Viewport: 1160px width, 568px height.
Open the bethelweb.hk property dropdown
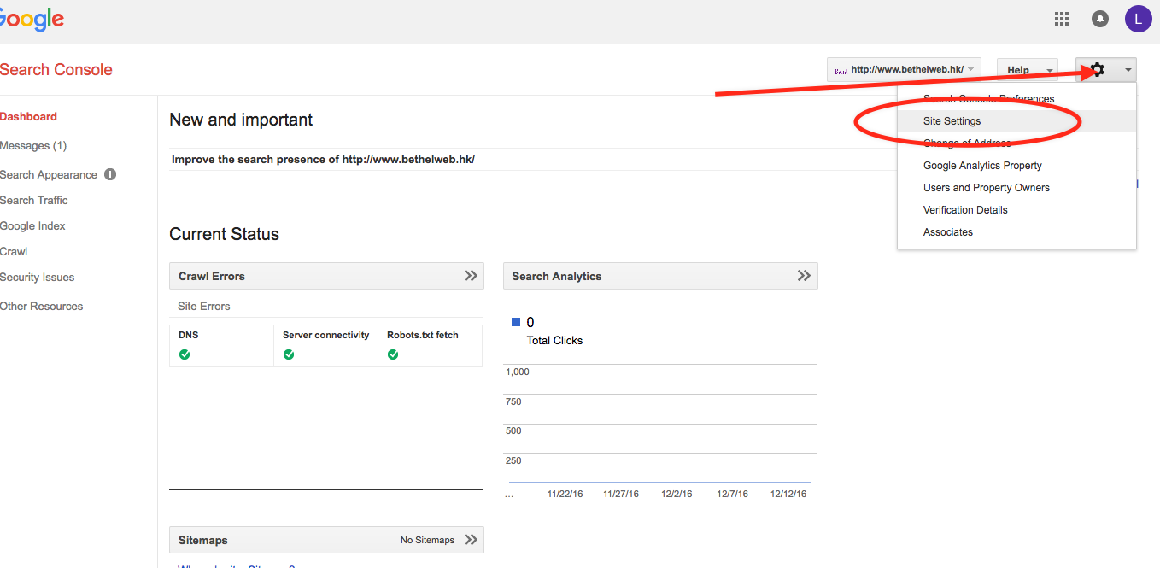[904, 70]
